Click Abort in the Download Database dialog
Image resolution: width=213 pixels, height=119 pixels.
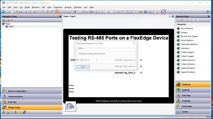(83, 67)
